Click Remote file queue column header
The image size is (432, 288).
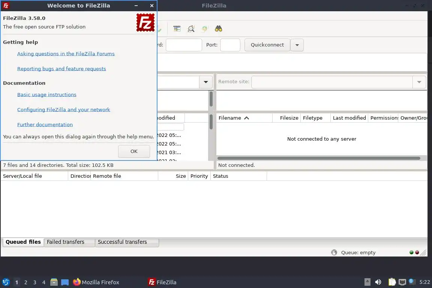tap(124, 176)
